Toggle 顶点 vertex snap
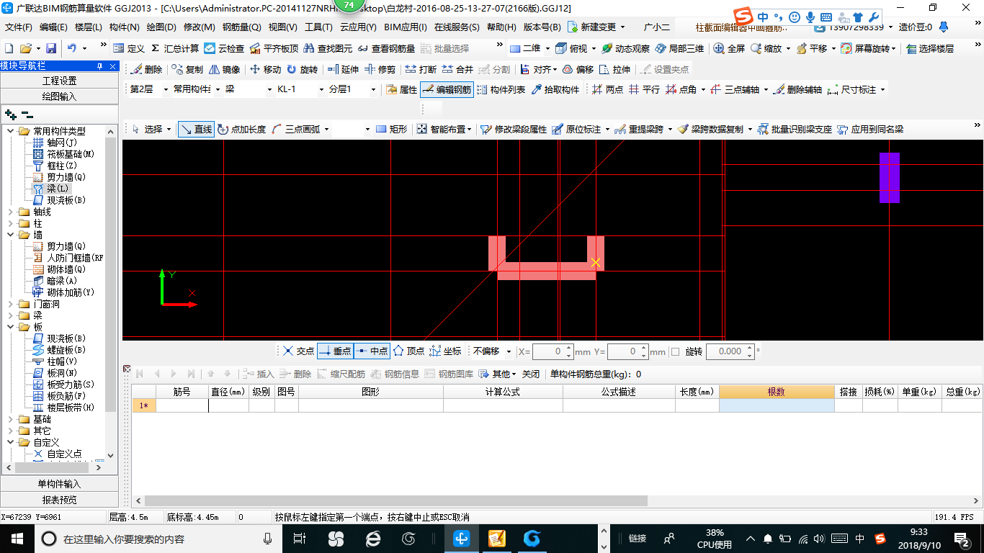 408,351
